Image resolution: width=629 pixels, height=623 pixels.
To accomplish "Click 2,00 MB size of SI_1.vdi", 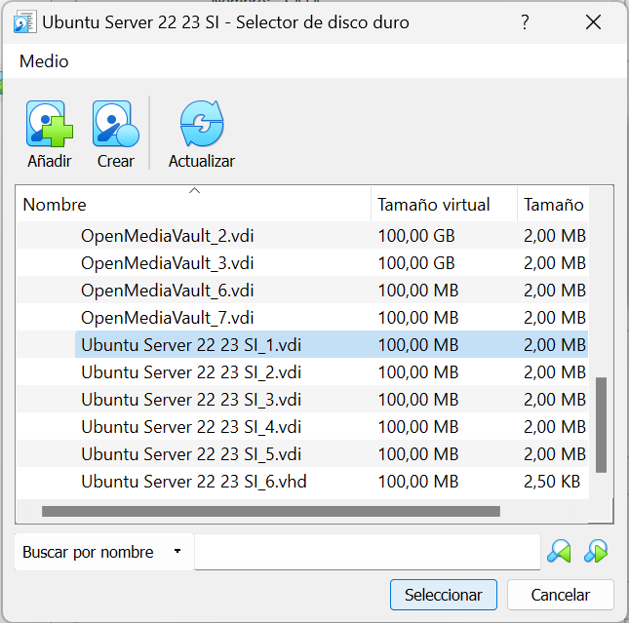I will point(555,344).
